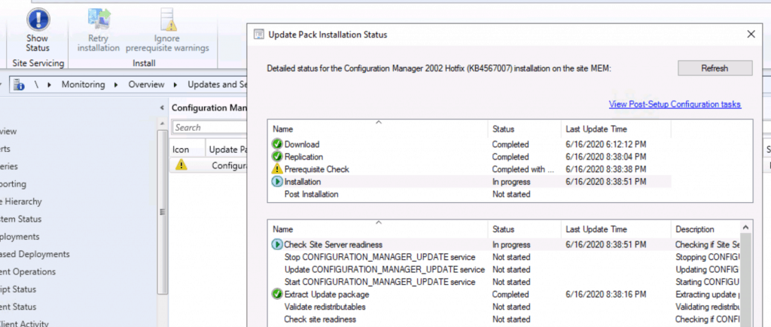Click the Show Status ribbon icon
The width and height of the screenshot is (771, 327).
[38, 20]
